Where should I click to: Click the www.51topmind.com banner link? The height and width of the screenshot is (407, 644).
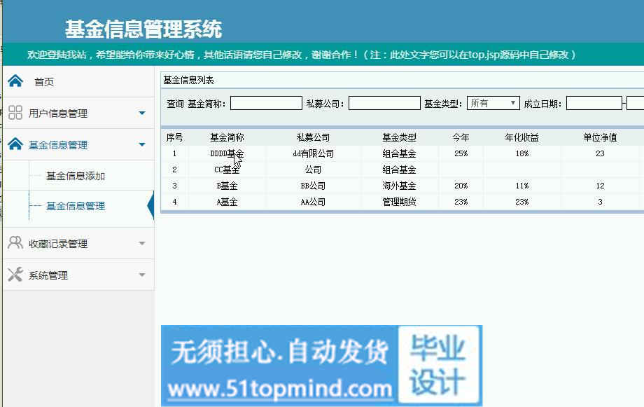[280, 389]
